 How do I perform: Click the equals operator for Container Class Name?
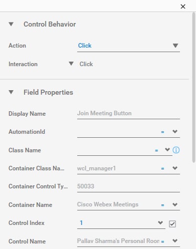pos(162,168)
